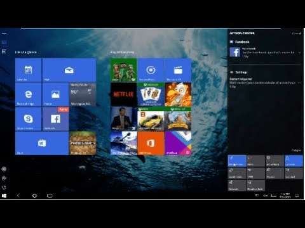Open the clock and date in taskbar
Viewport: 305px width, 228px height.
point(285,196)
